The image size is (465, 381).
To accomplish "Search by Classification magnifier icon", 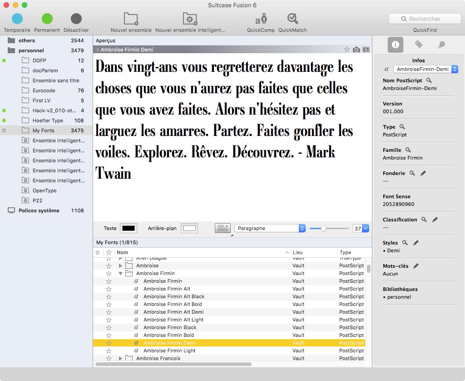I will (x=424, y=219).
